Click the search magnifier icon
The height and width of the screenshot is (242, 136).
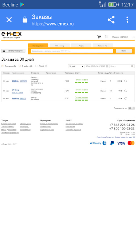click(132, 66)
